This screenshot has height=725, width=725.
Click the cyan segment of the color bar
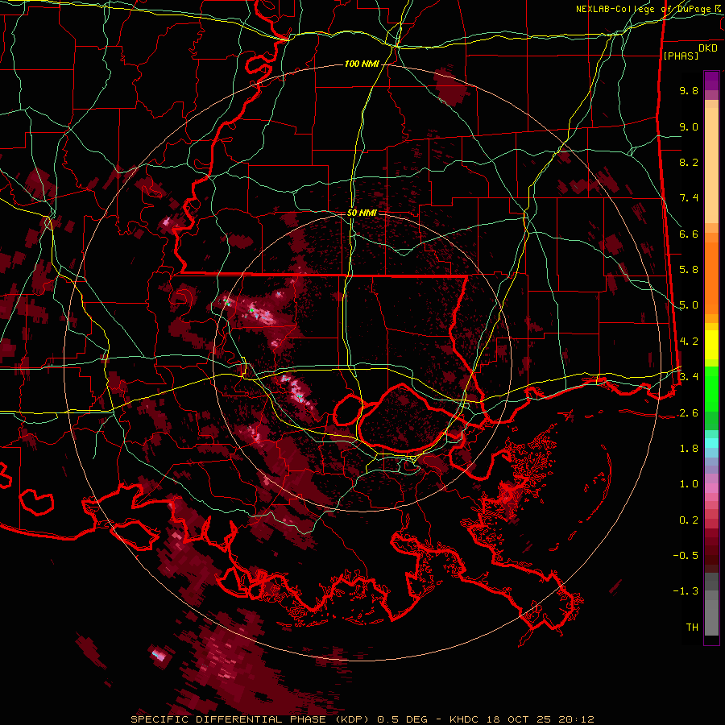[711, 443]
